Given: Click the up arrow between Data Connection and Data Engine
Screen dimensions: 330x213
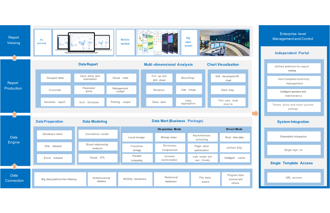Looking at the screenshot, I should 15,166.
